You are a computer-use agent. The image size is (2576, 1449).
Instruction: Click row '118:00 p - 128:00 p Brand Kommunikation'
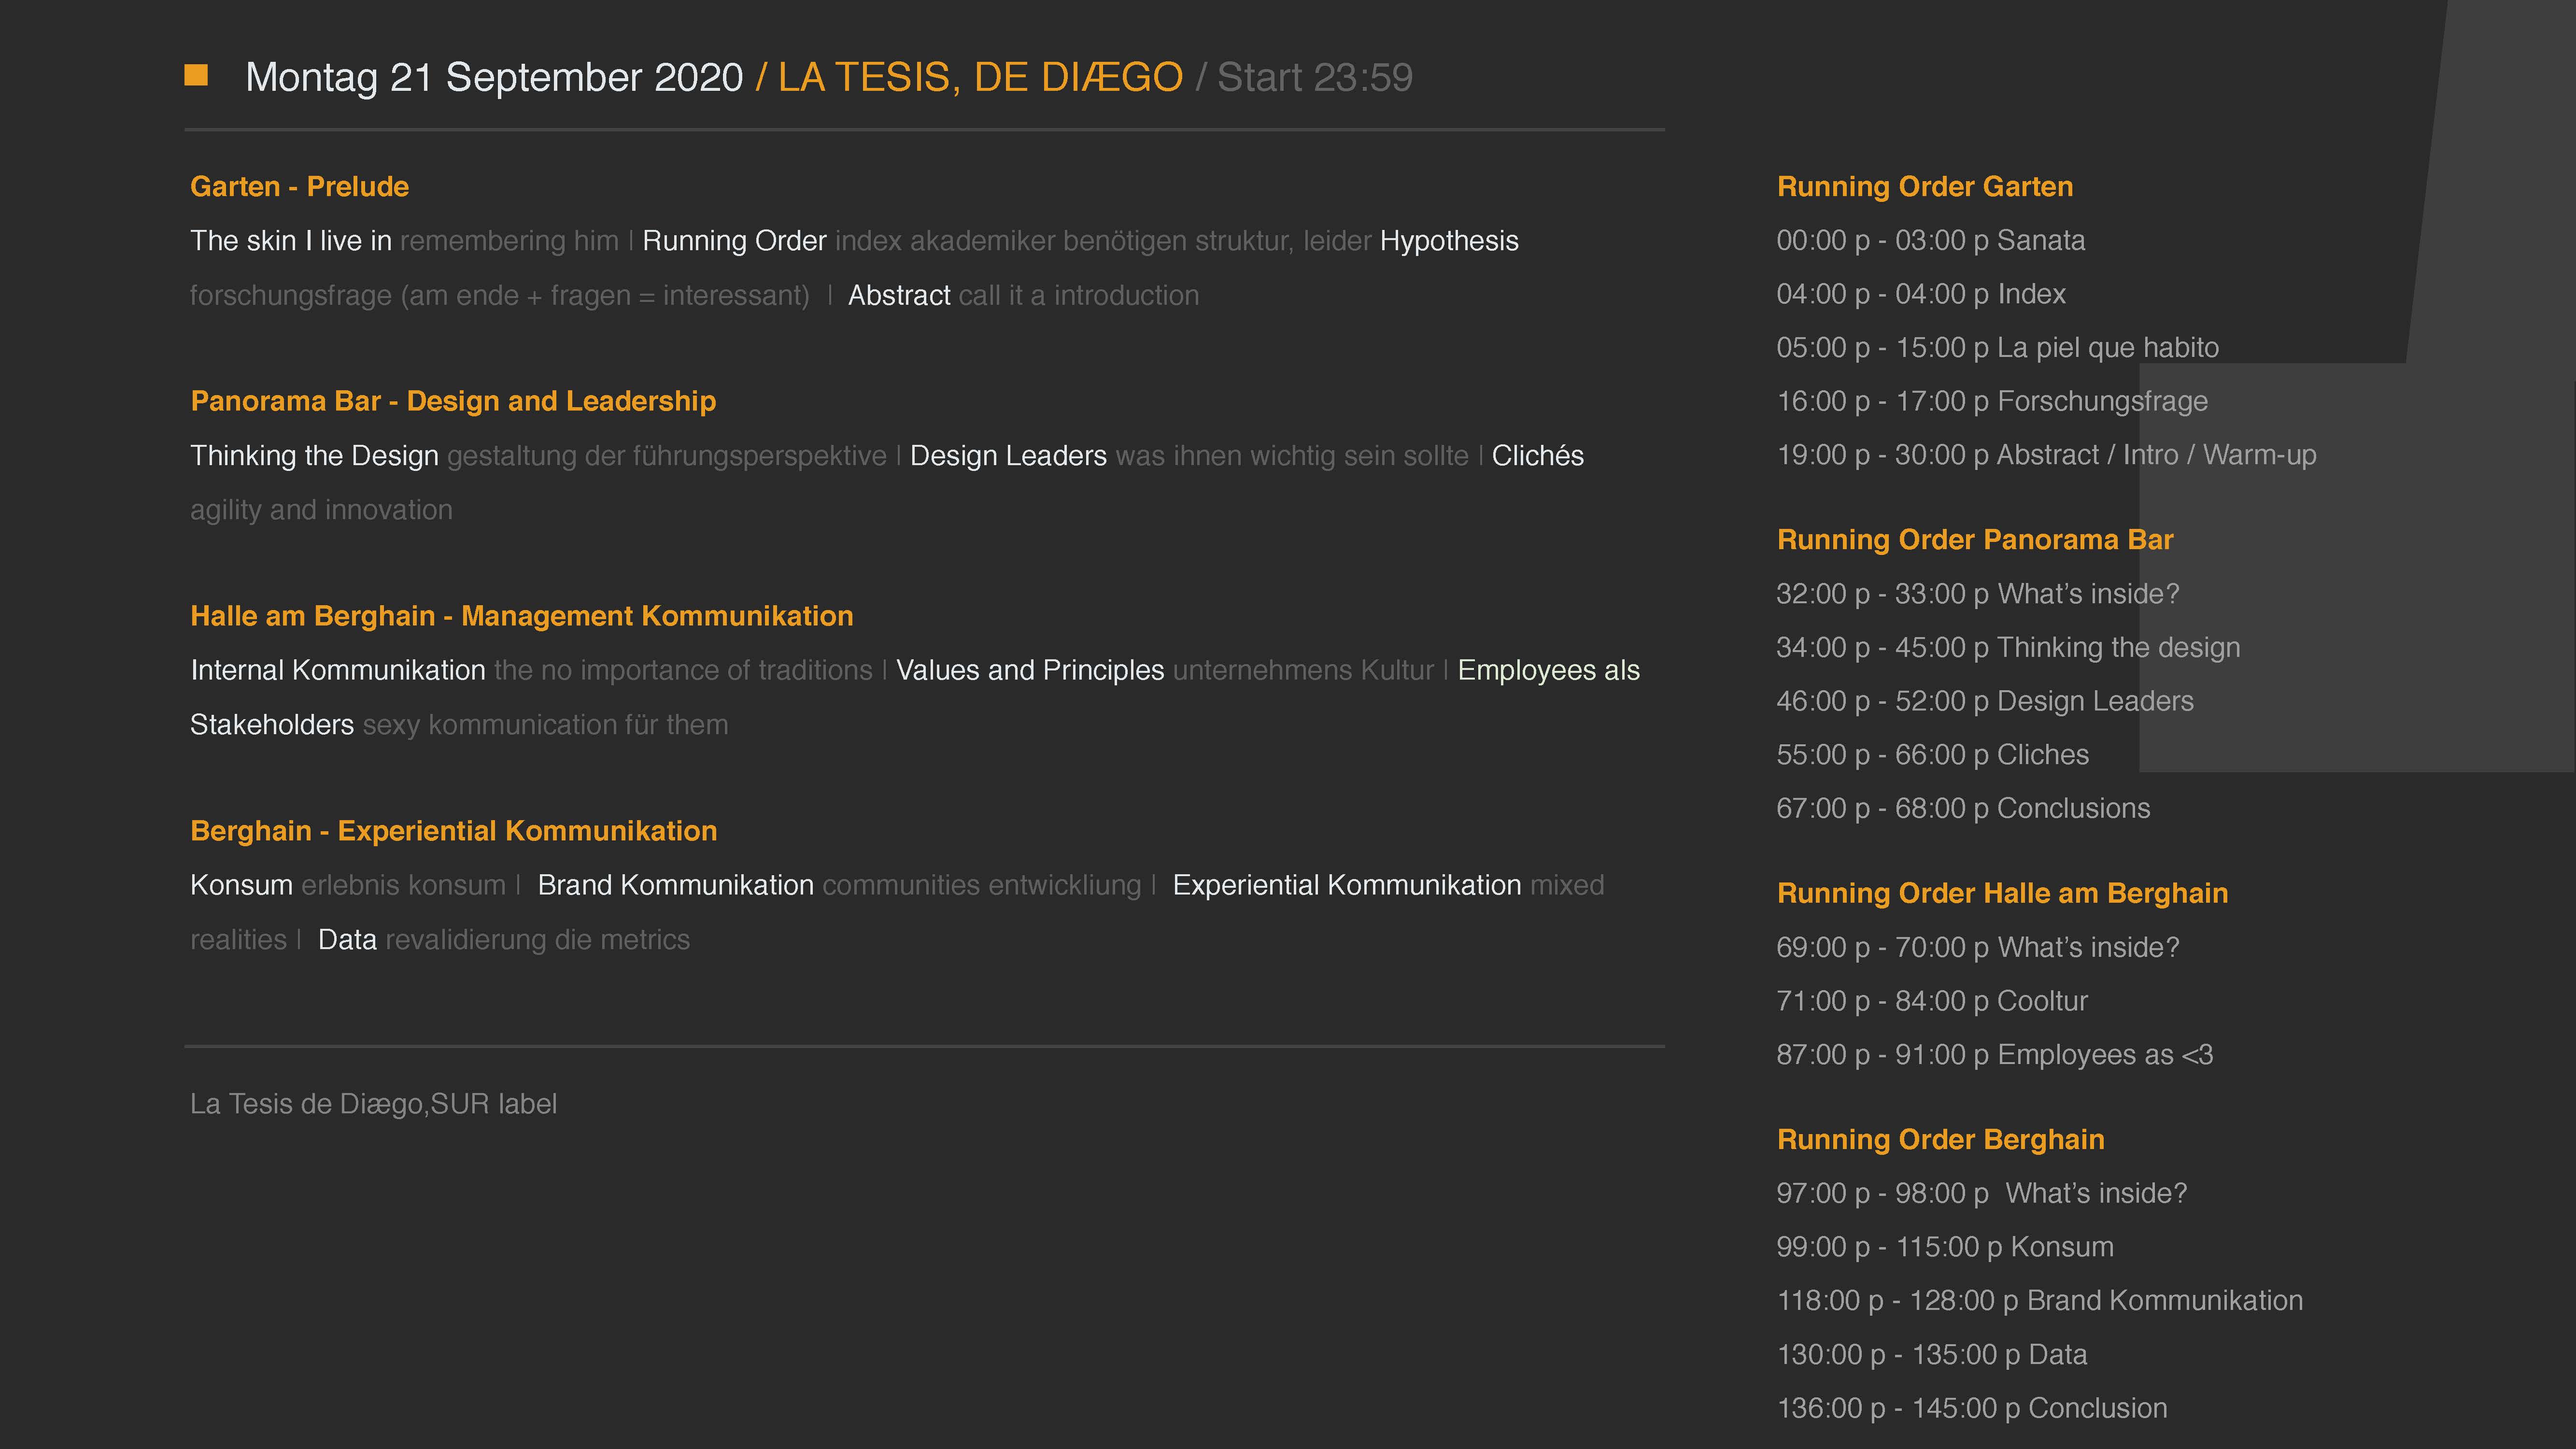[x=2040, y=1301]
